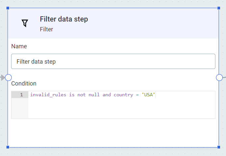Viewport: 226px width, 156px height.
Task: Click the right output port circle
Action: point(219,77)
